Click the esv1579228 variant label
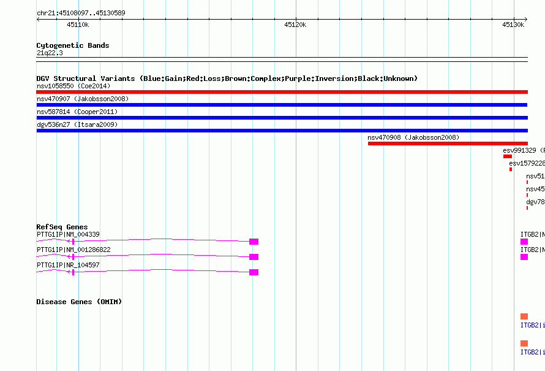This screenshot has height=371, width=545. point(527,163)
